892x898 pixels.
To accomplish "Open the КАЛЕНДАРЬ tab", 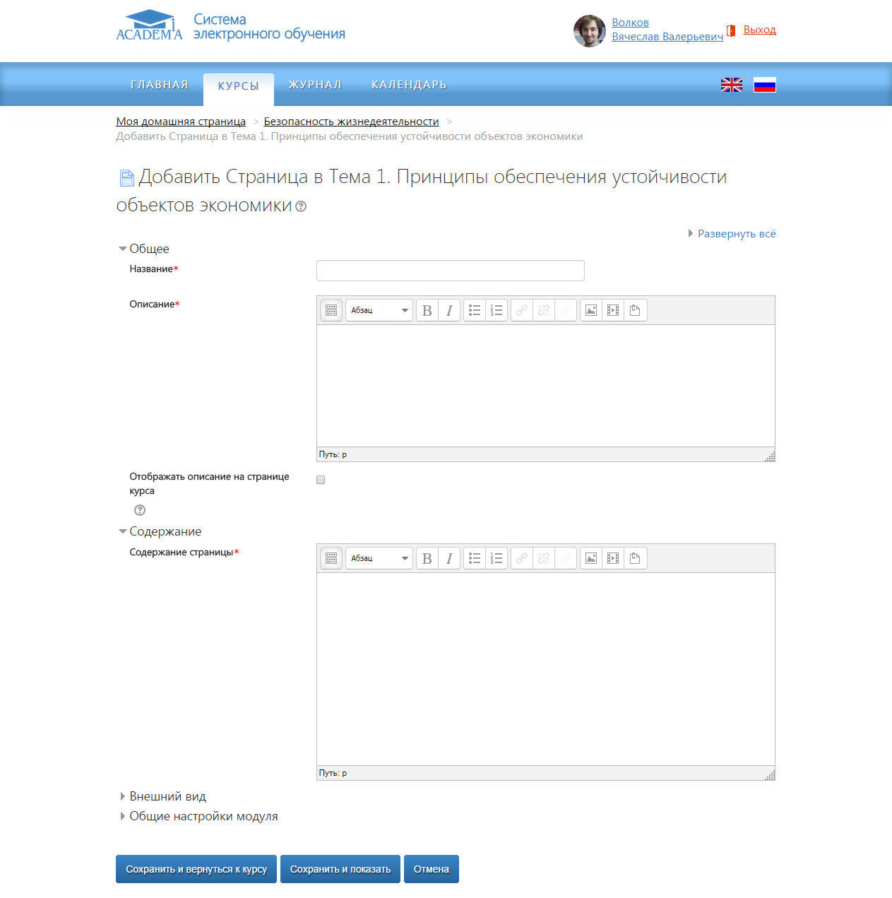I will pyautogui.click(x=409, y=85).
